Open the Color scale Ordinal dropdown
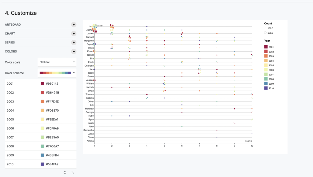Screen dimensions: 313x177 point(57,62)
